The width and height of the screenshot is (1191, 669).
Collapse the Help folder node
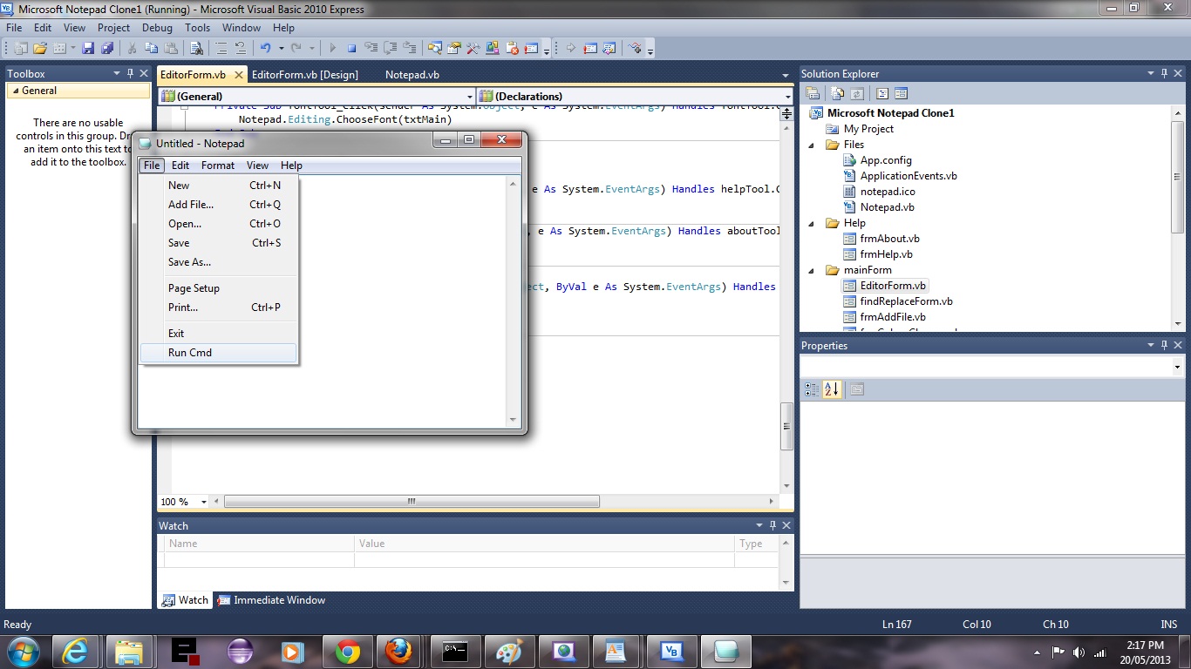811,223
